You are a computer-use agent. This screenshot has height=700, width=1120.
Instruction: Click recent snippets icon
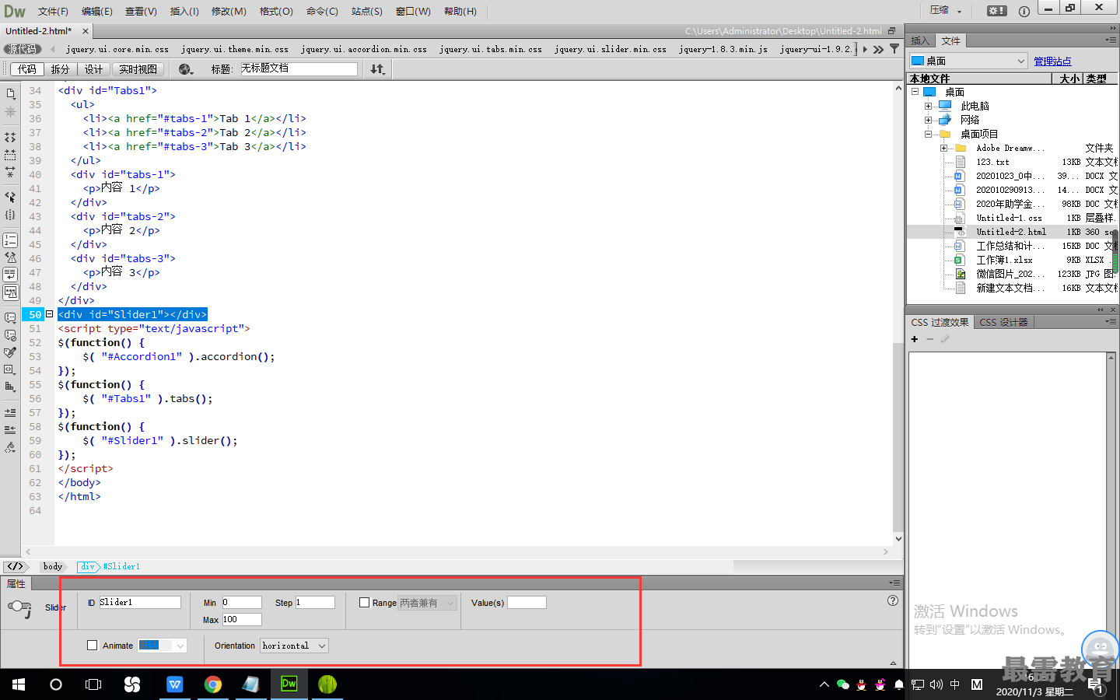10,369
